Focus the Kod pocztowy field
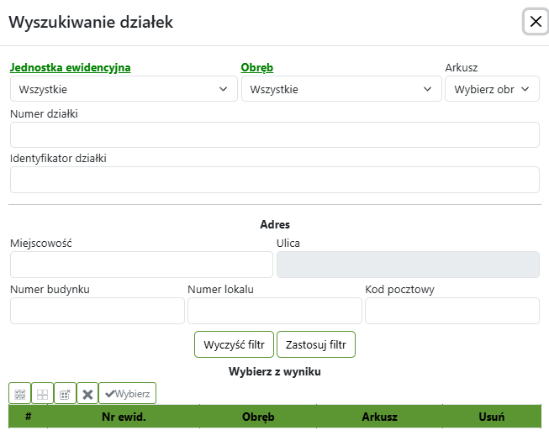The width and height of the screenshot is (549, 446). [451, 311]
